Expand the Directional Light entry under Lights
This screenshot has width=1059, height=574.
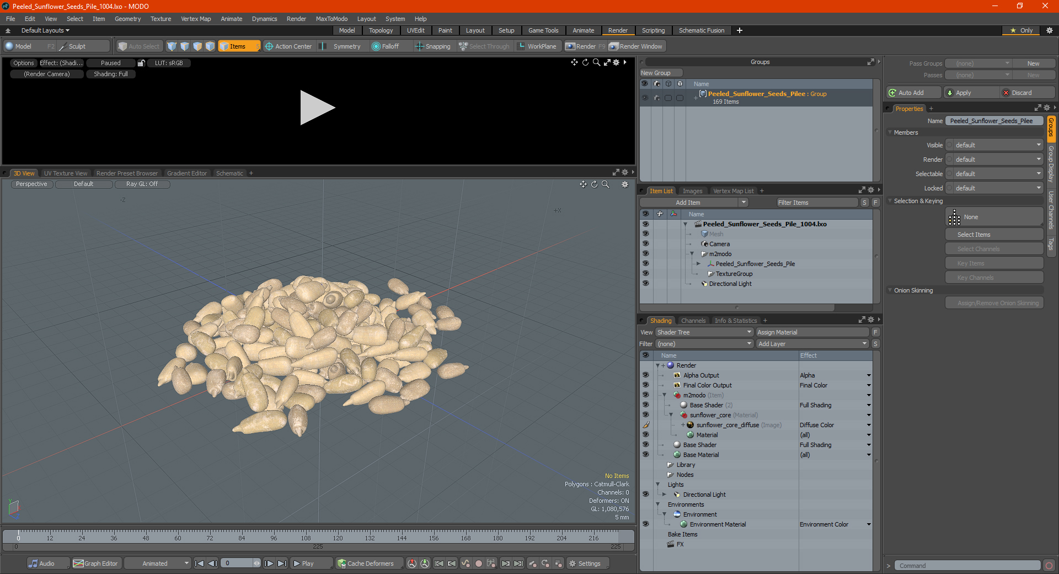point(665,495)
